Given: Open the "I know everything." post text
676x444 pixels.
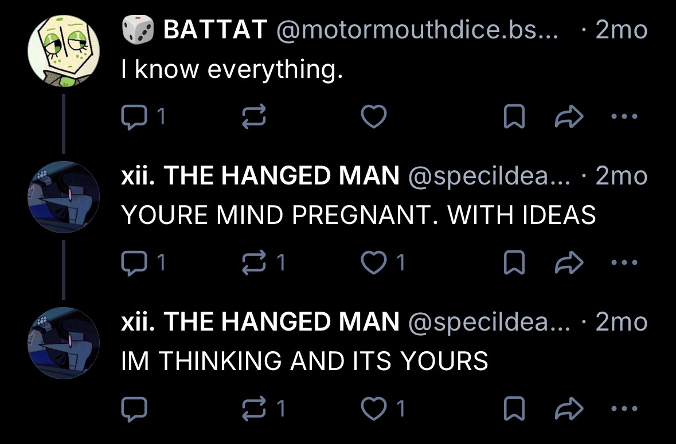Looking at the screenshot, I should (232, 70).
